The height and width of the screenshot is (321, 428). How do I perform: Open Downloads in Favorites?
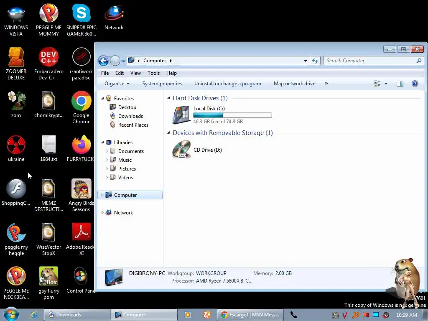(126, 116)
